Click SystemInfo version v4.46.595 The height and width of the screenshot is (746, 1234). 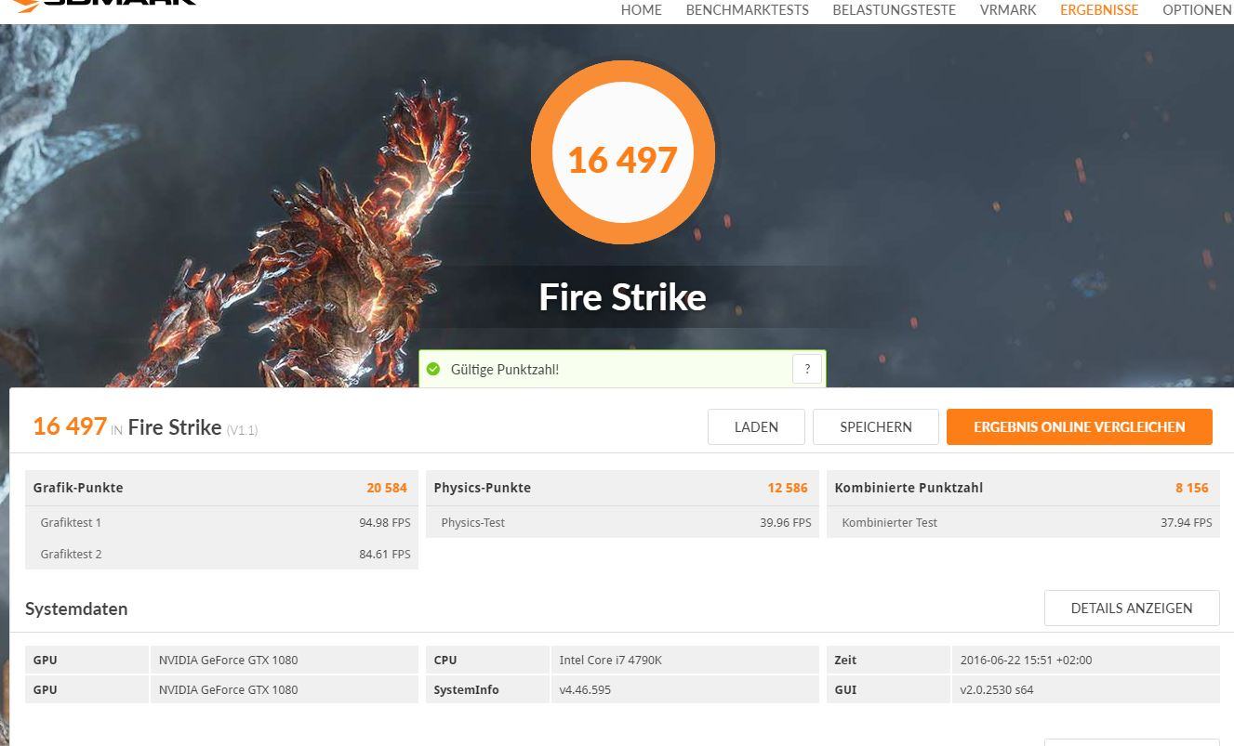(x=585, y=689)
